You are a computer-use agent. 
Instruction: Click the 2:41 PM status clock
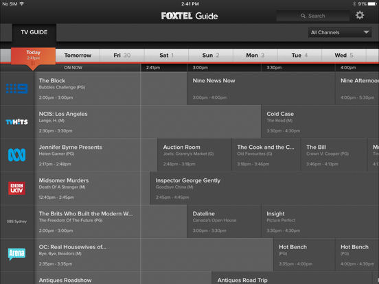(190, 4)
